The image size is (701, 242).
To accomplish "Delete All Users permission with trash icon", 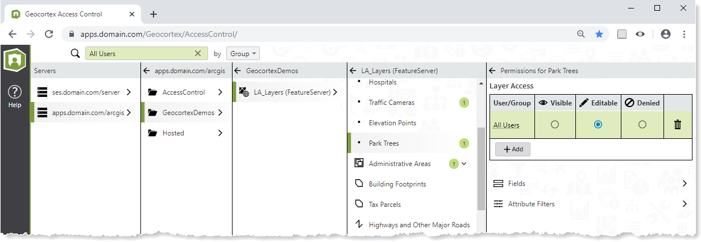I will [x=678, y=125].
